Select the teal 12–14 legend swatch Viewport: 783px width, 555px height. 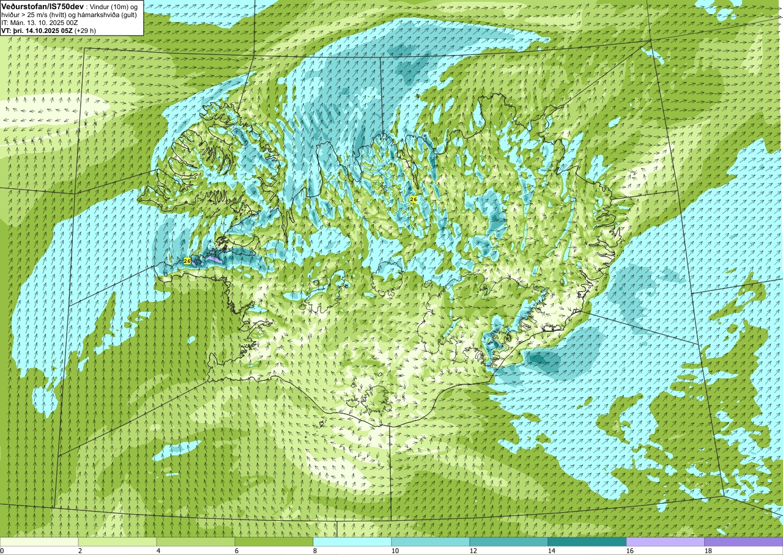(x=509, y=542)
